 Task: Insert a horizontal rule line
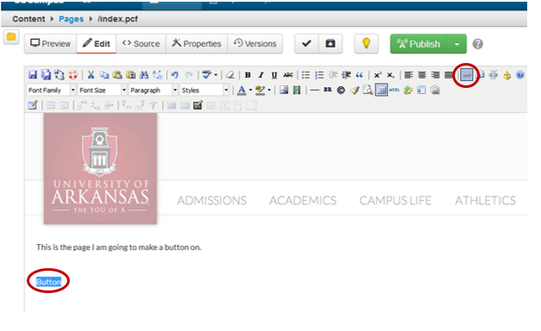point(314,91)
